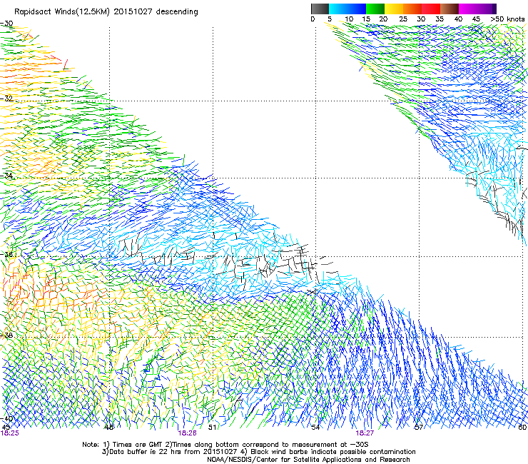Click the '-32' latitude axis label
The image size is (528, 464).
[x=6, y=99]
